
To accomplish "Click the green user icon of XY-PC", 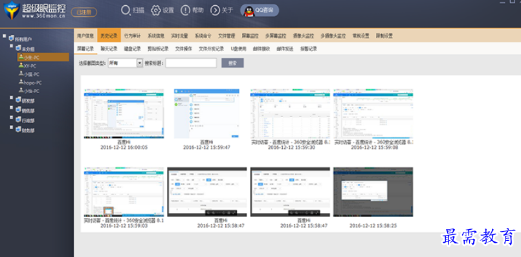I will tap(21, 65).
